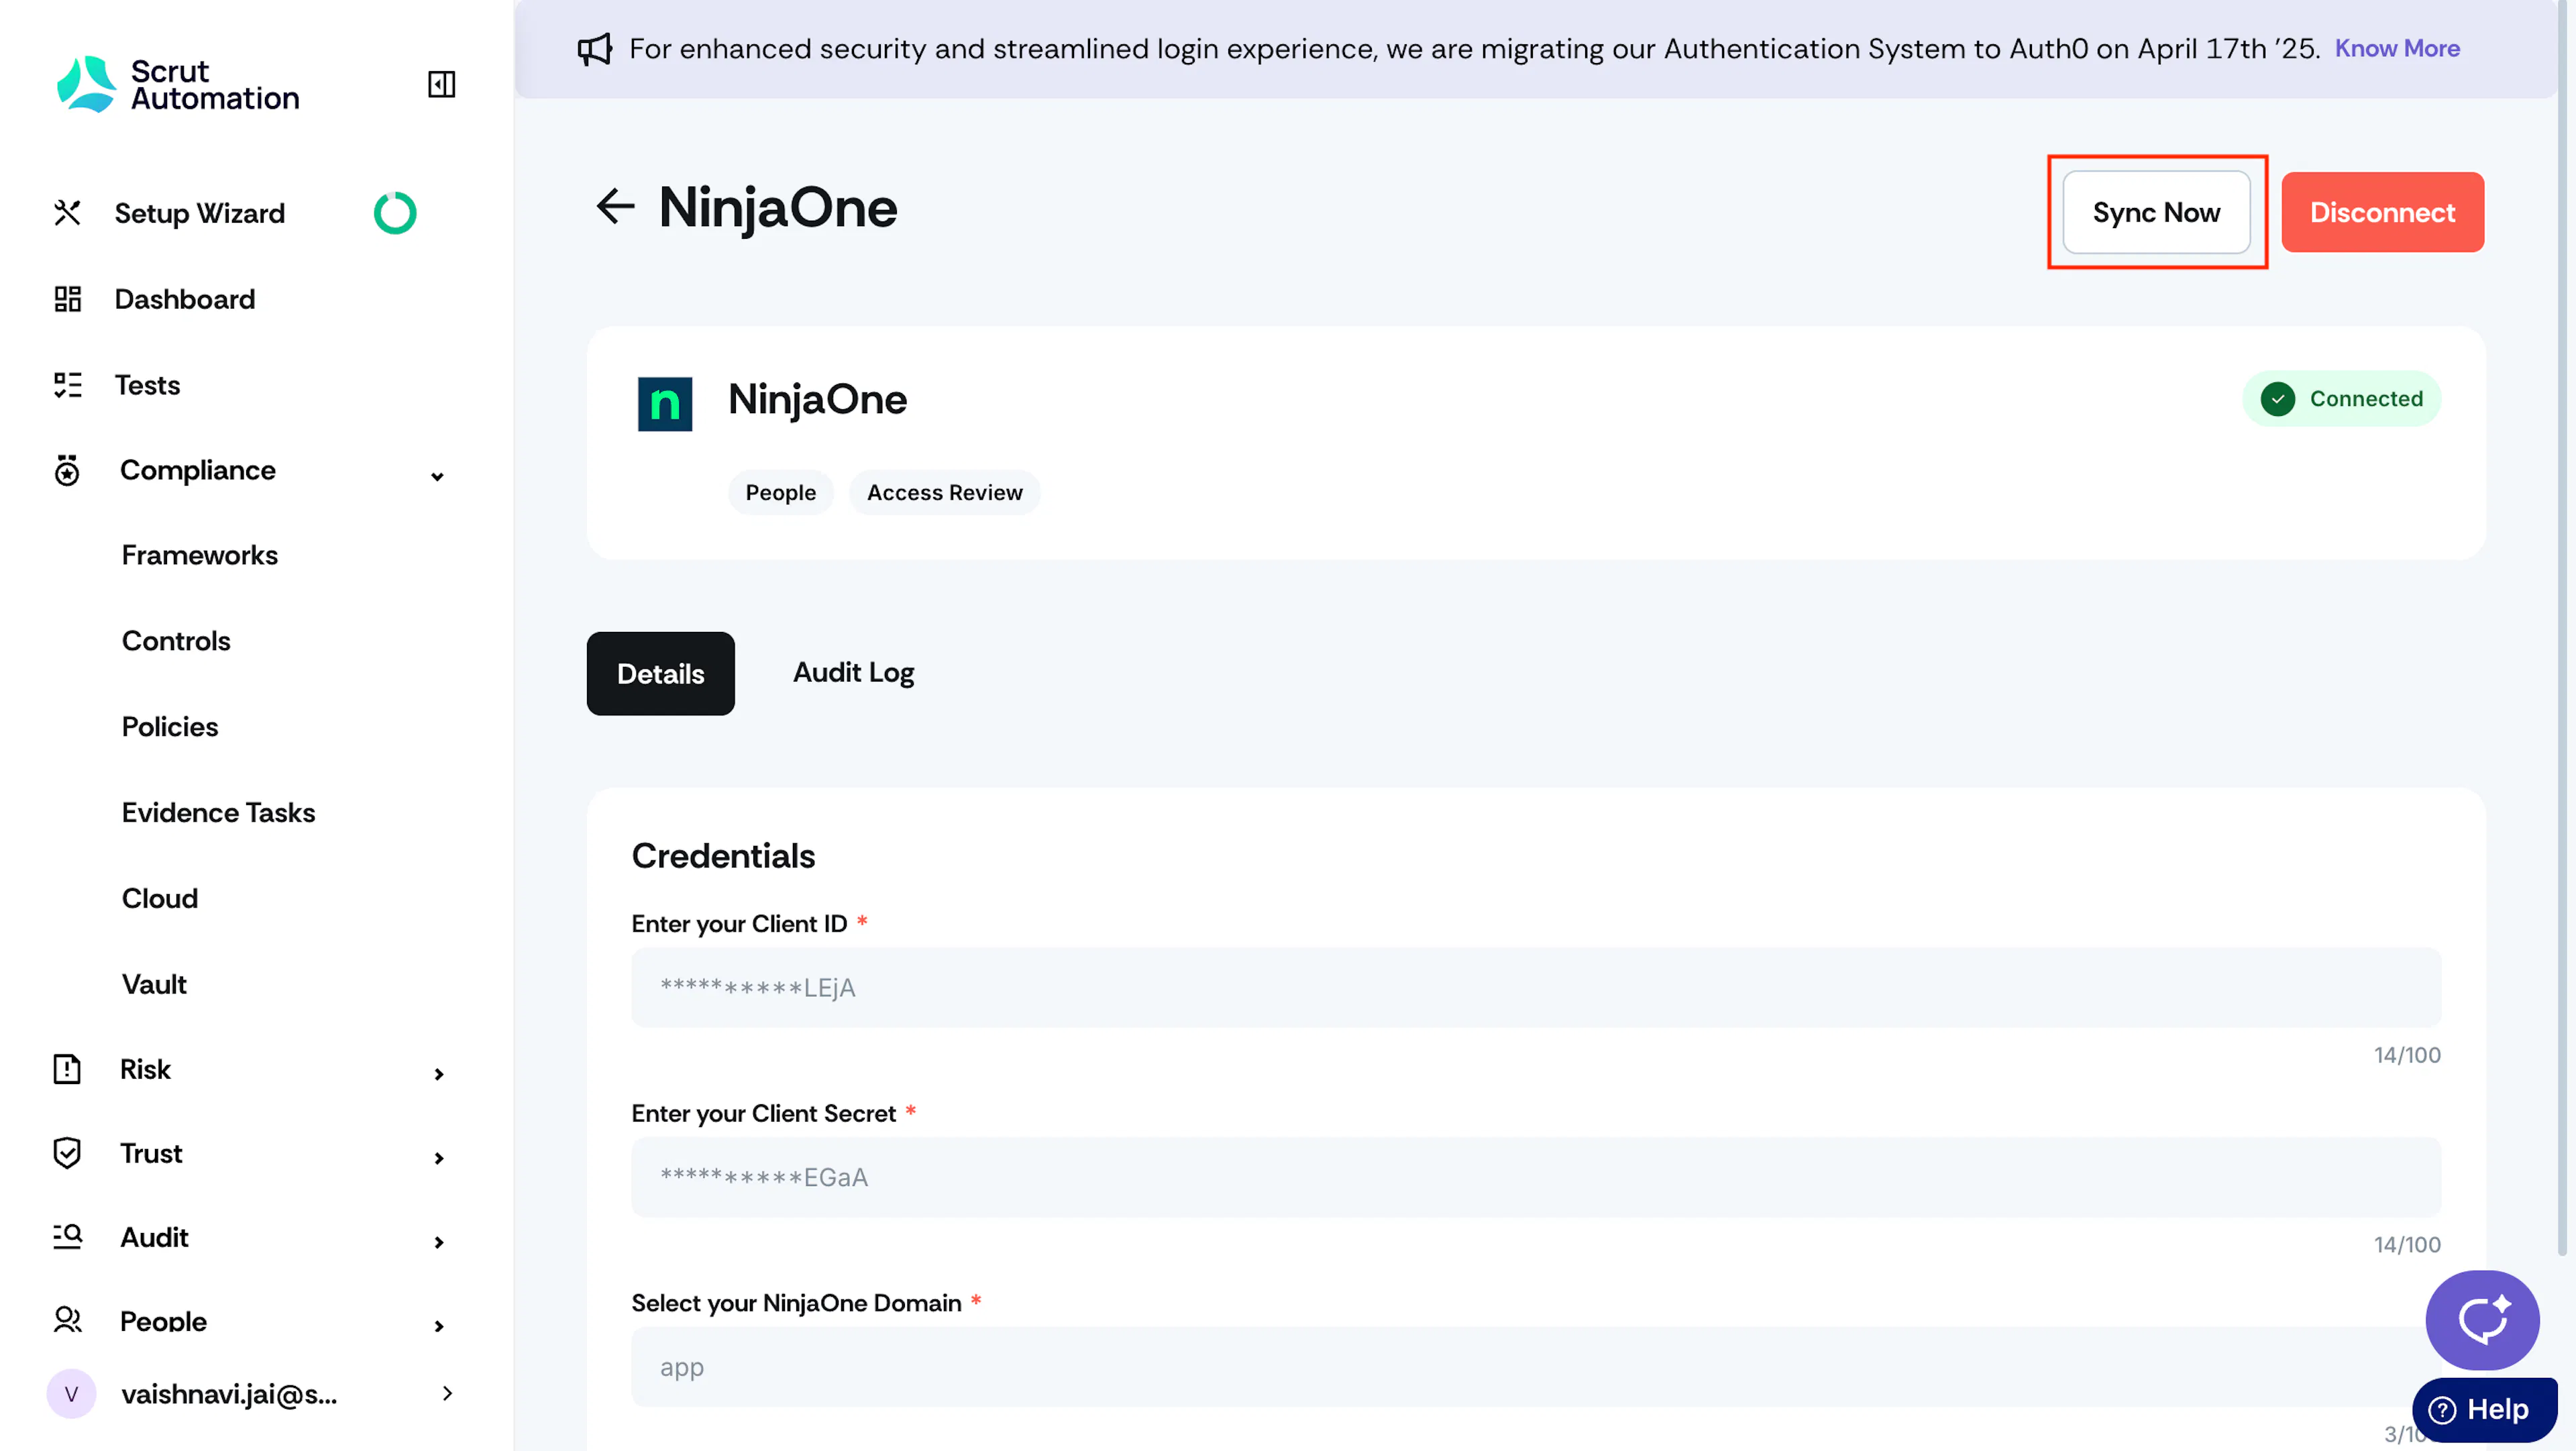This screenshot has width=2576, height=1451.
Task: Open the AI chat assistant bubble
Action: click(x=2482, y=1320)
